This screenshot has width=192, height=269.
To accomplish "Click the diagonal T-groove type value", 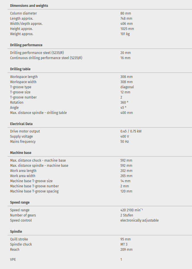I will tap(127, 87).
